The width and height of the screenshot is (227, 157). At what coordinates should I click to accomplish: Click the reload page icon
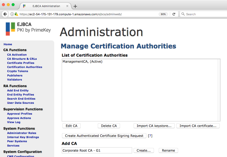pyautogui.click(x=174, y=14)
